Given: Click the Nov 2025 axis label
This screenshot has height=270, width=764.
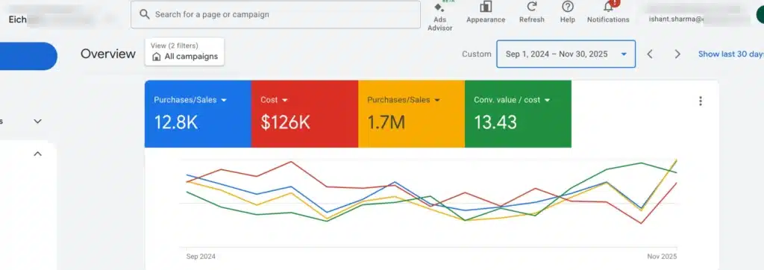Looking at the screenshot, I should coord(662,257).
